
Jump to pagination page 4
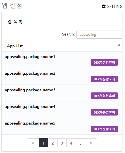[x=71, y=143]
